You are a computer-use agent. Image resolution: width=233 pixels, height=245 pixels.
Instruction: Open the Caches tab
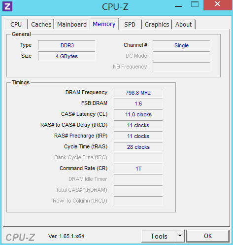click(x=41, y=25)
